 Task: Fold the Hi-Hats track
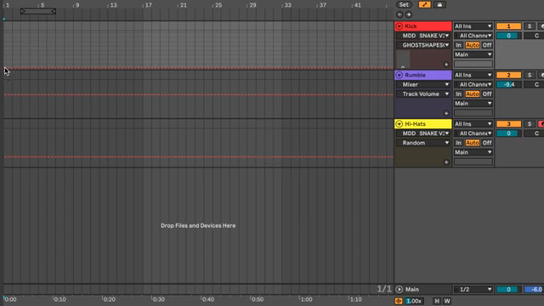[x=399, y=124]
